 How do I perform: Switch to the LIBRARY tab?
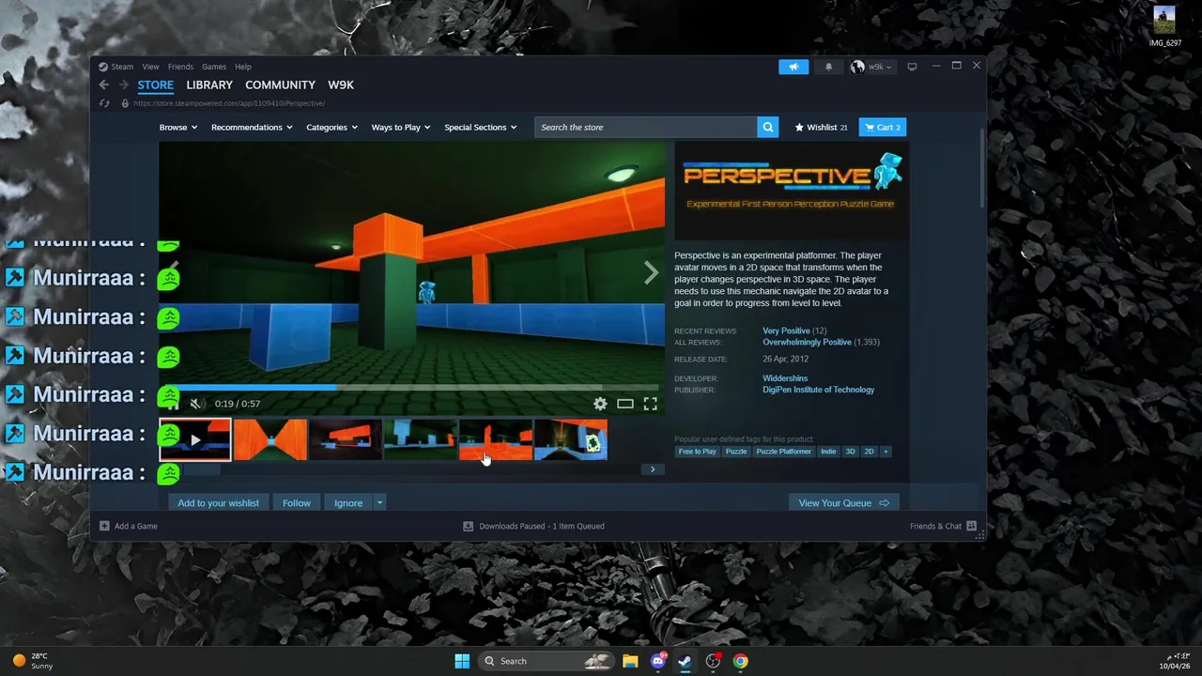[x=209, y=85]
